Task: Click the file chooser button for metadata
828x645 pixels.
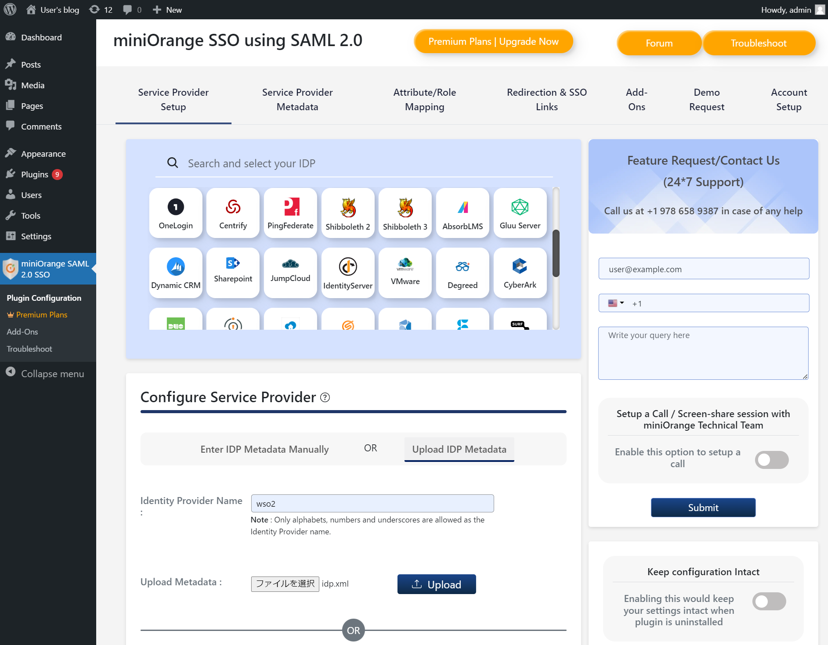Action: click(x=285, y=584)
